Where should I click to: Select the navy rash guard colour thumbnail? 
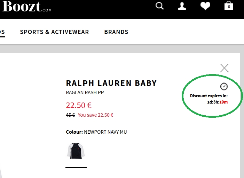click(76, 151)
